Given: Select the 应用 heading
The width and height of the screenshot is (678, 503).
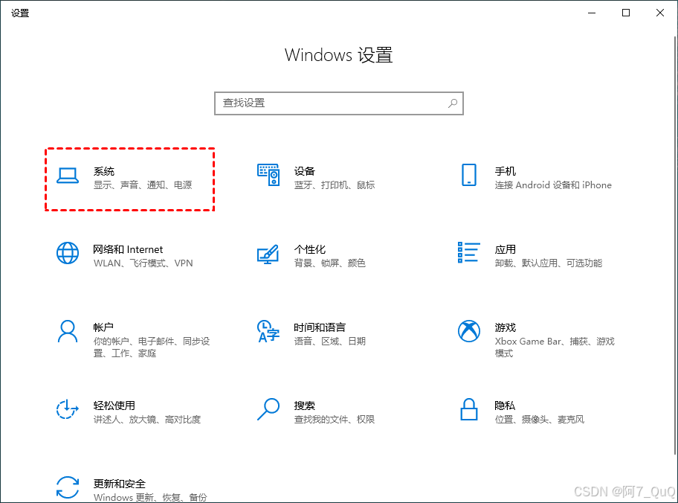Looking at the screenshot, I should point(505,249).
